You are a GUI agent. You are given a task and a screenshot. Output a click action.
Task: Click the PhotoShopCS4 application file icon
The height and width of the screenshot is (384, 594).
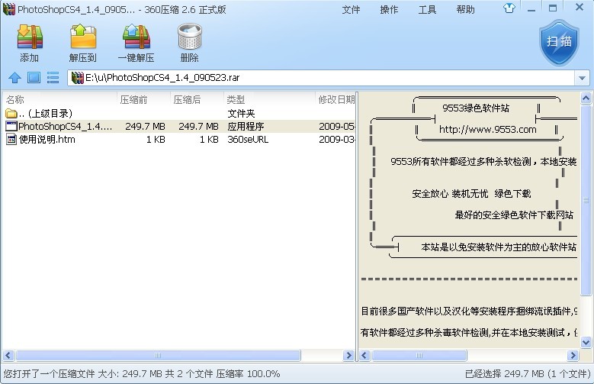[x=11, y=127]
